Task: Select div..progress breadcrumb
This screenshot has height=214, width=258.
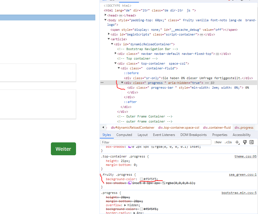Action: (x=244, y=128)
